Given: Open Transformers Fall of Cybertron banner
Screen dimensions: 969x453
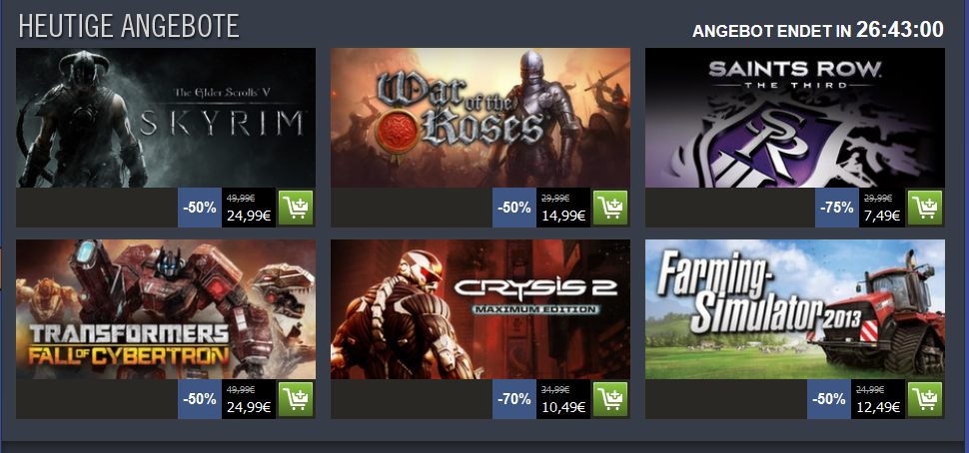Looking at the screenshot, I should click(166, 309).
